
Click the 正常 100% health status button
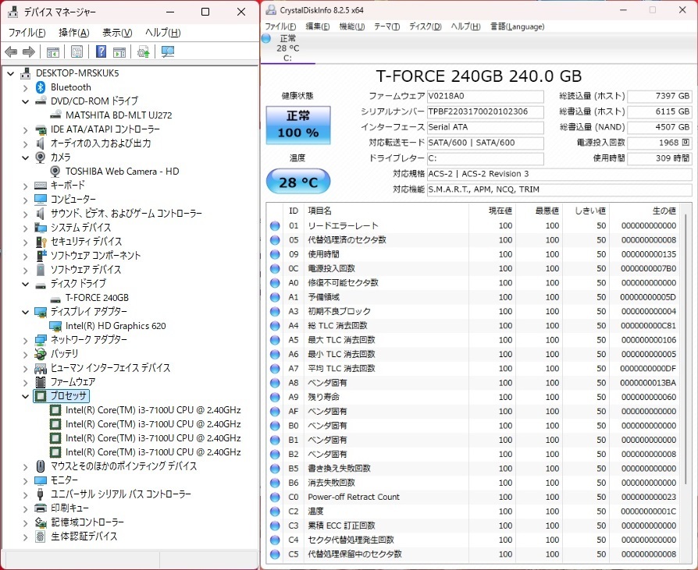tap(297, 125)
